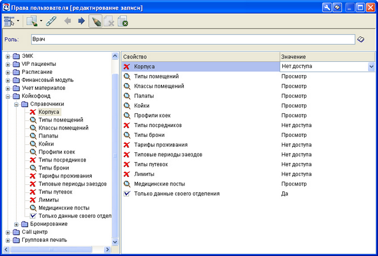
Task: Select Типовые периоды заездов row in table
Action: 249,155
